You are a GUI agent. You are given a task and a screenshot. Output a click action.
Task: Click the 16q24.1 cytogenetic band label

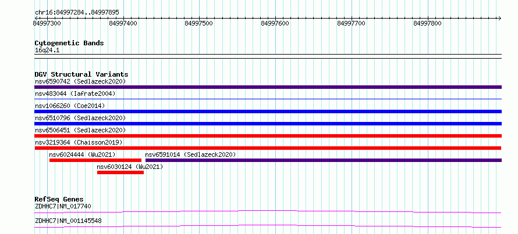[47, 51]
